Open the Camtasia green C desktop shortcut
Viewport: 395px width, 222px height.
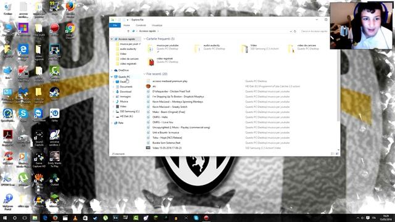(x=54, y=74)
